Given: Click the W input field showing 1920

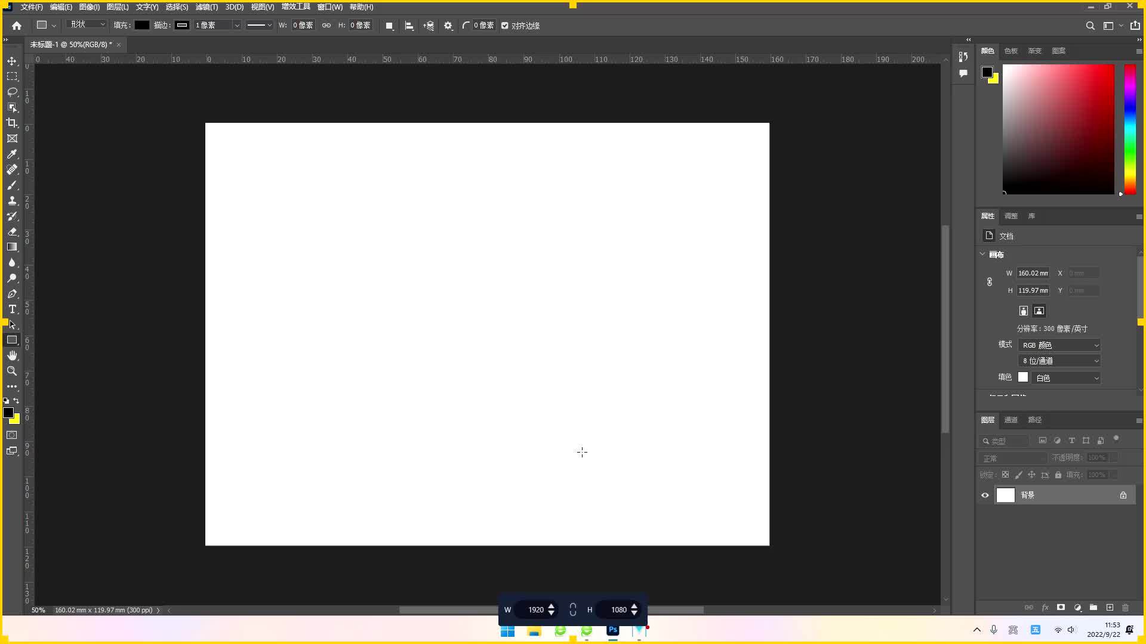Looking at the screenshot, I should coord(536,609).
